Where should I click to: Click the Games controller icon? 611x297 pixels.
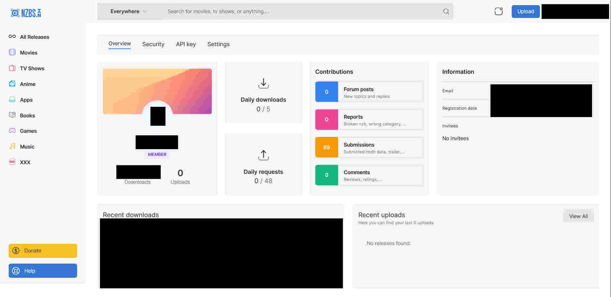click(12, 131)
